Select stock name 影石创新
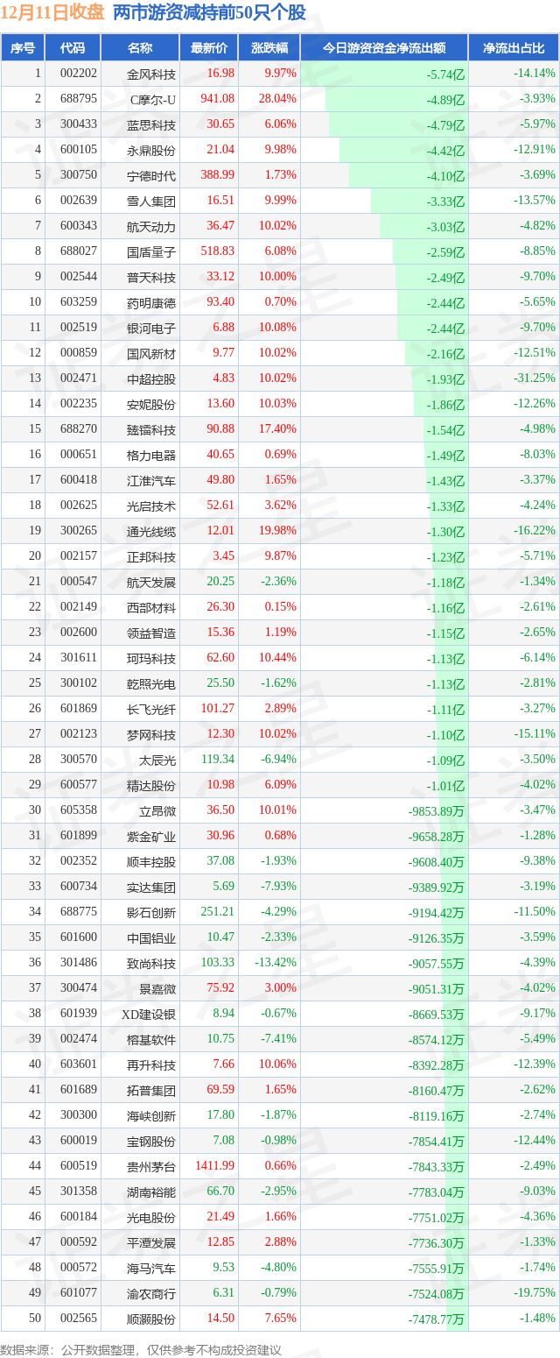This screenshot has height=1358, width=560. (151, 912)
